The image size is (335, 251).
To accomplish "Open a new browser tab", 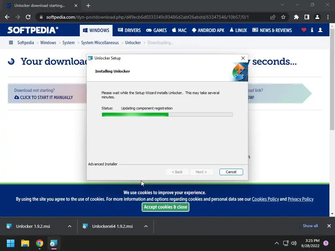I will (88, 6).
